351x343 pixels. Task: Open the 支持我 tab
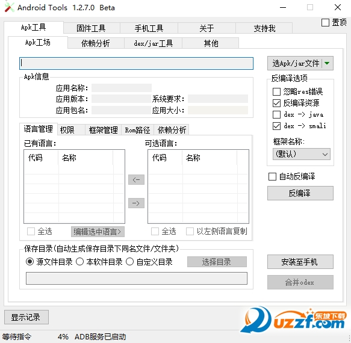[264, 28]
